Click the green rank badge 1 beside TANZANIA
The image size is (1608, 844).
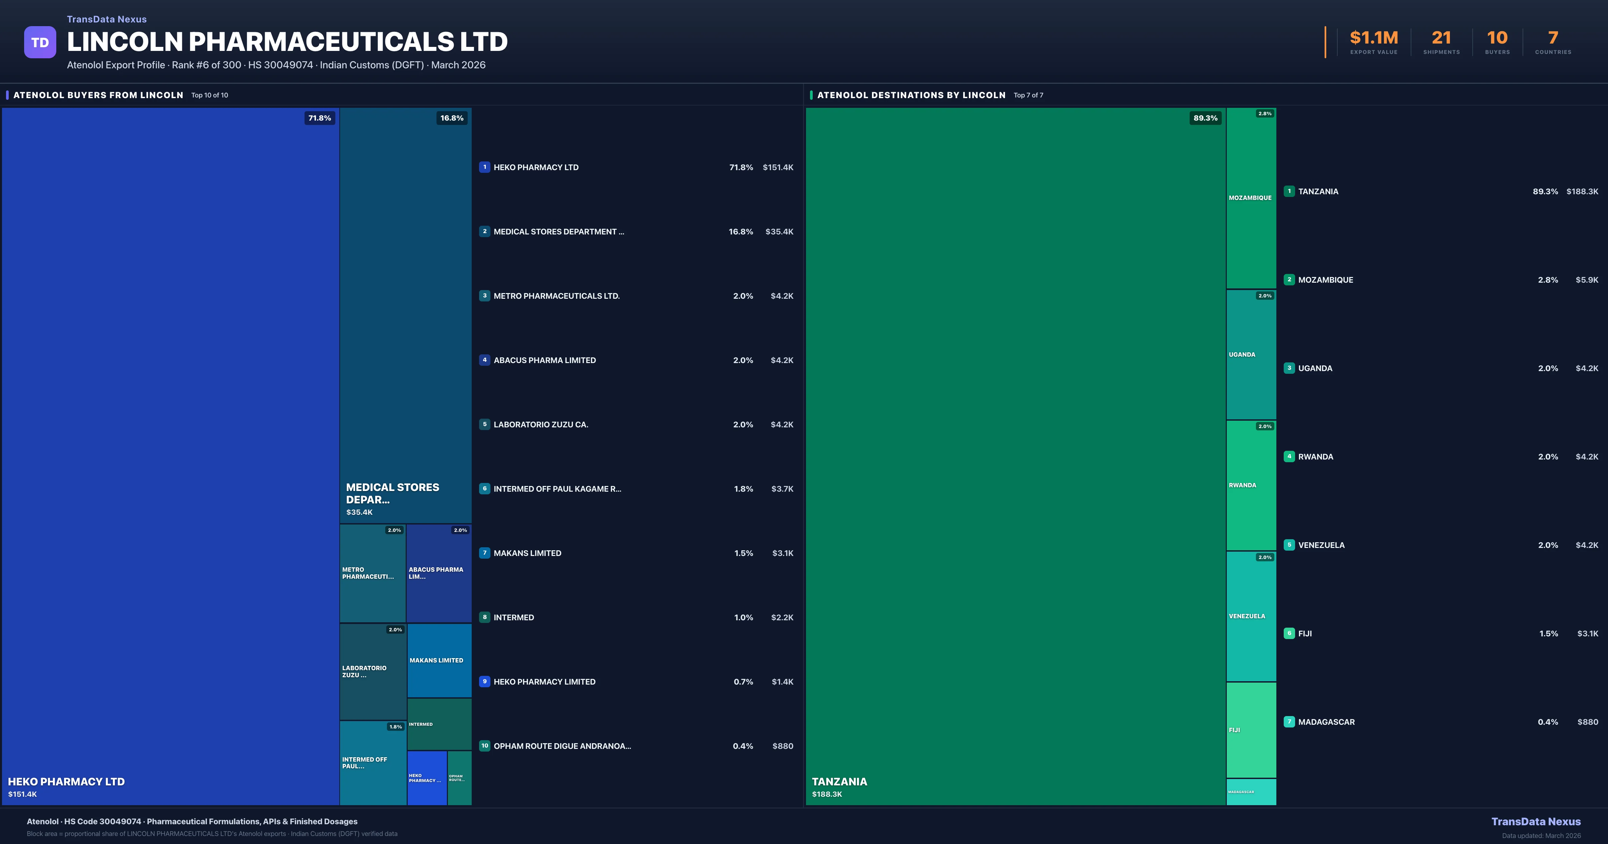click(1289, 192)
